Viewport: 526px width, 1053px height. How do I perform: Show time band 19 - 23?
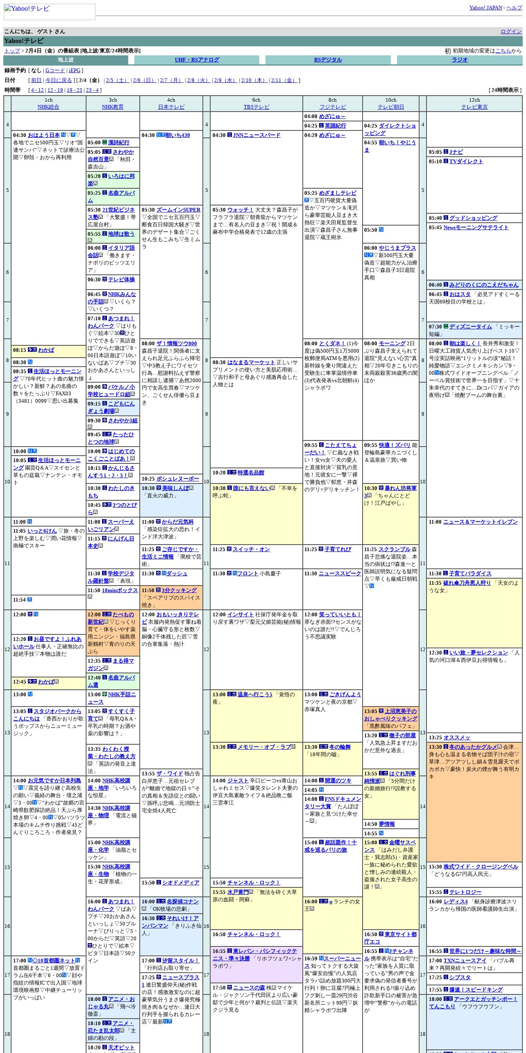[x=74, y=90]
